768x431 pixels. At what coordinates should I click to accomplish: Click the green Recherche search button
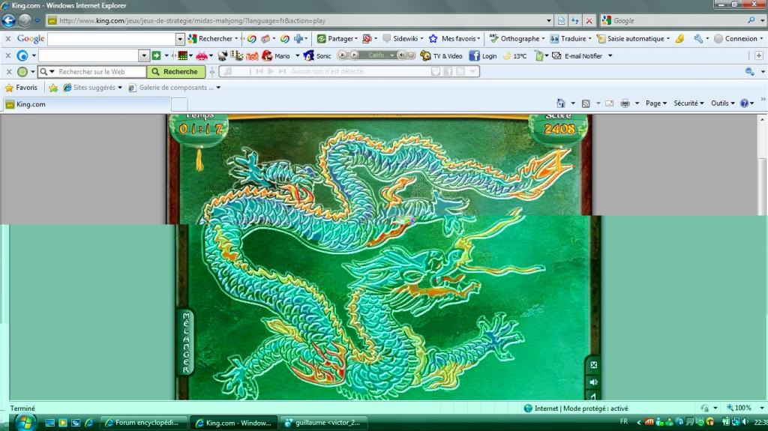[x=175, y=71]
